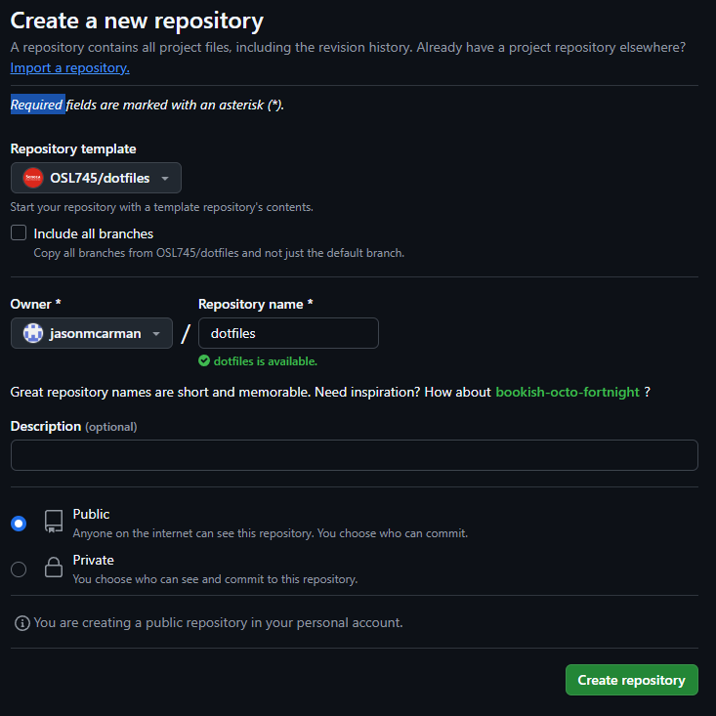Click the highlighted word Required

[x=36, y=105]
